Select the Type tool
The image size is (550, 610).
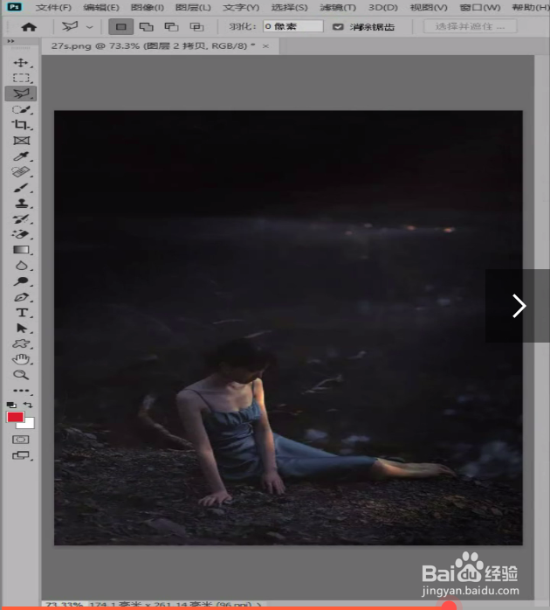click(21, 313)
